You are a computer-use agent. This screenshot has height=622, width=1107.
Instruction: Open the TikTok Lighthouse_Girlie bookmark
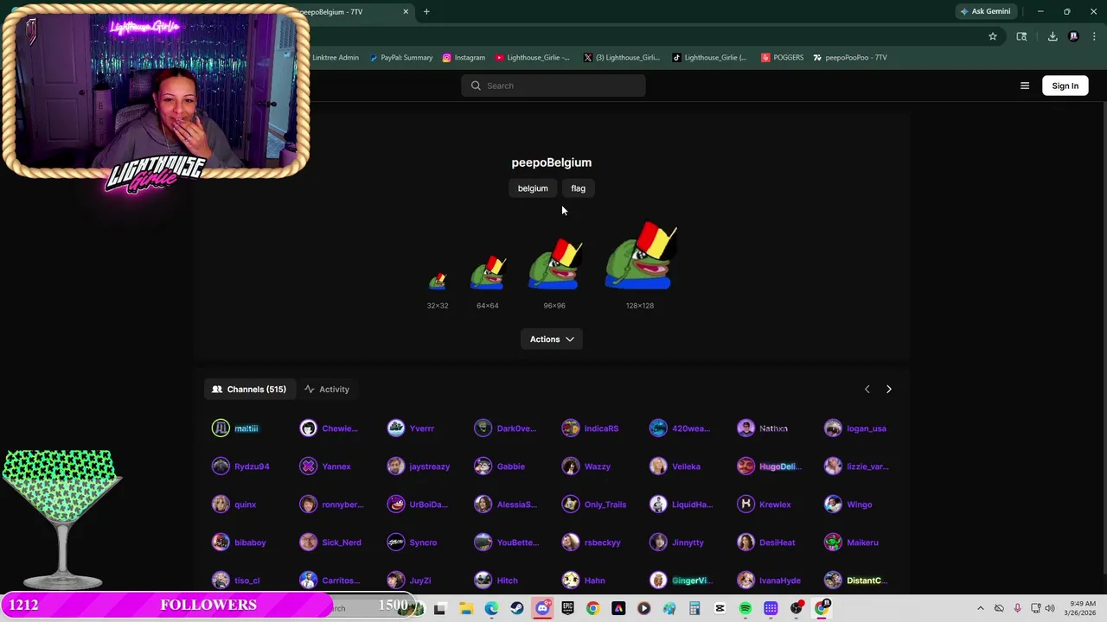click(x=709, y=58)
